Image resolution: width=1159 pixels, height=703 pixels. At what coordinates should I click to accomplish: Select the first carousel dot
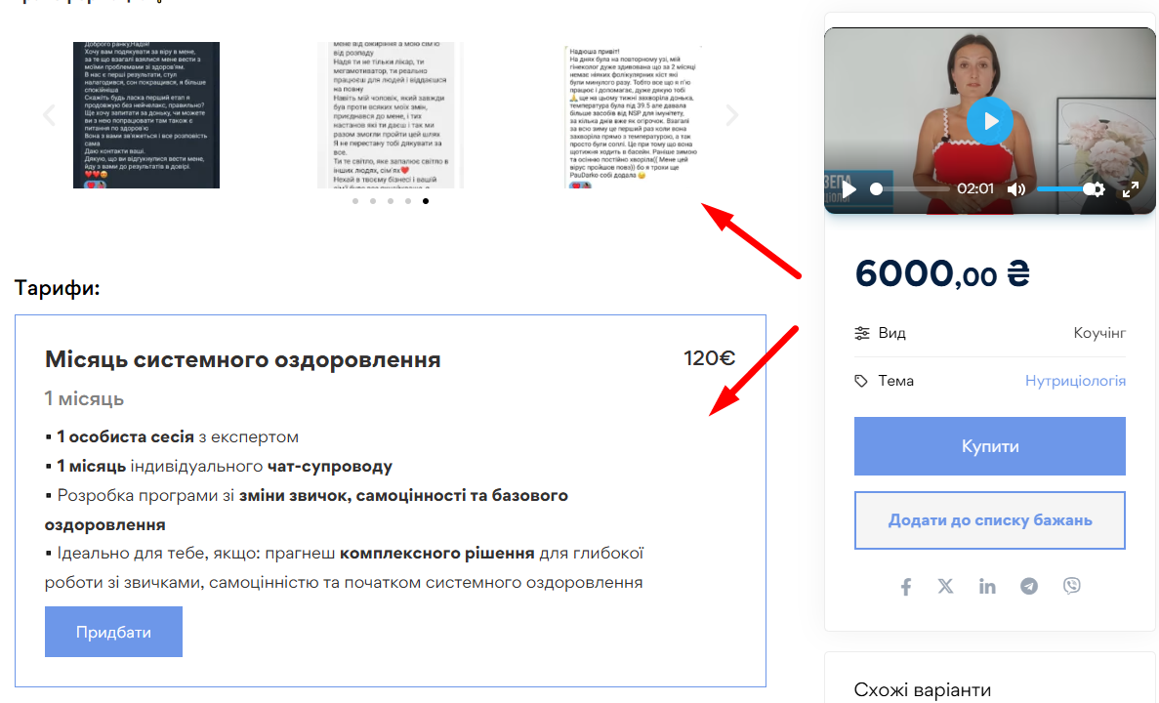[x=355, y=201]
